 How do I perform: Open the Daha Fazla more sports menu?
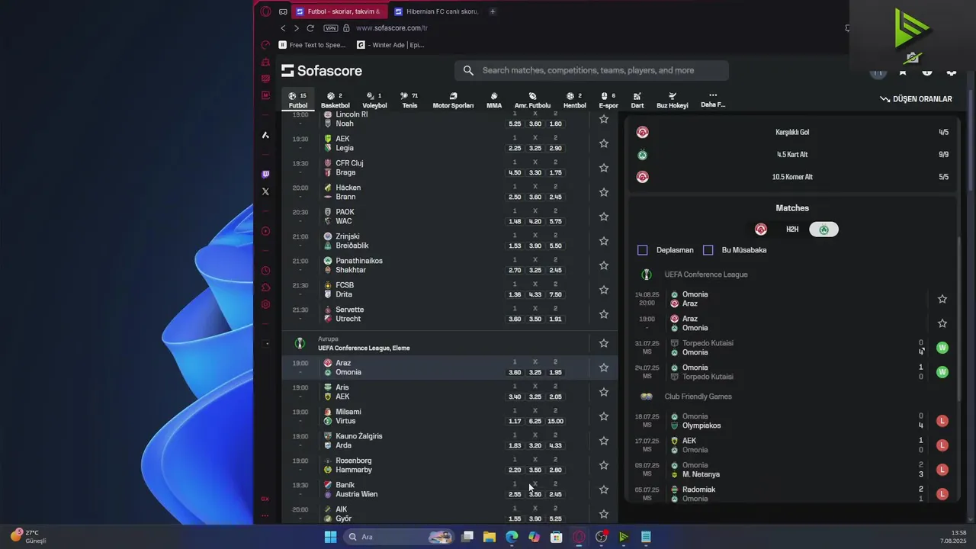[x=713, y=100]
